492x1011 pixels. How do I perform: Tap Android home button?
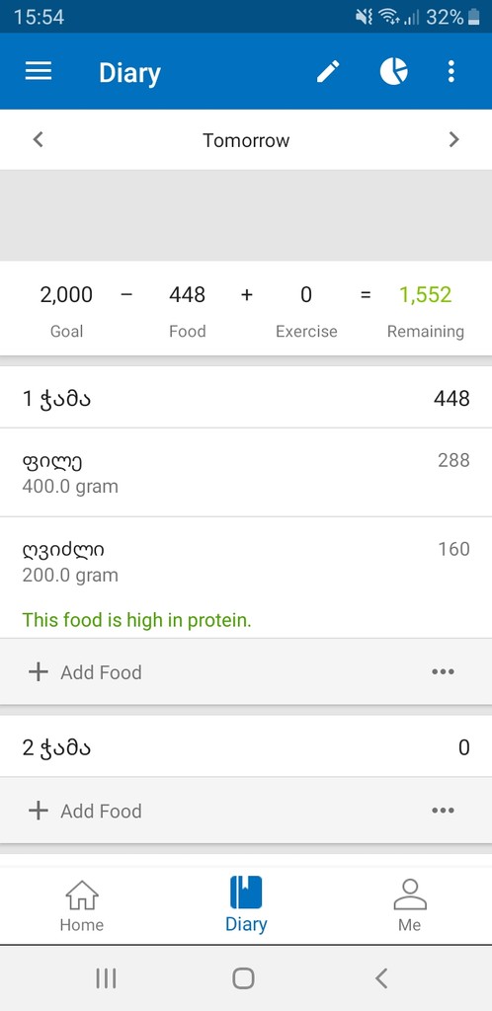[243, 978]
